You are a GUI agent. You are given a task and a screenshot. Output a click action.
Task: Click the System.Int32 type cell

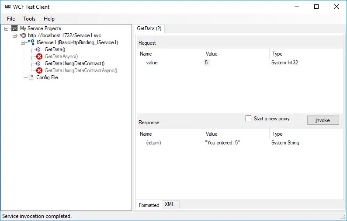pyautogui.click(x=285, y=63)
